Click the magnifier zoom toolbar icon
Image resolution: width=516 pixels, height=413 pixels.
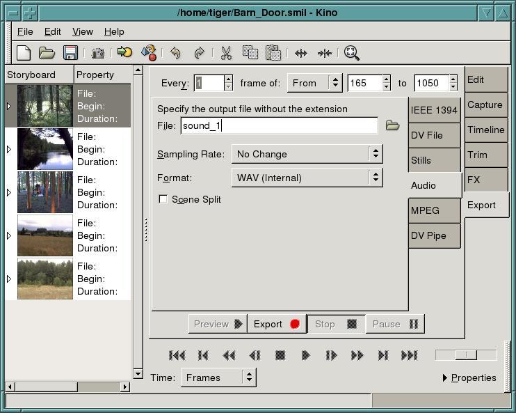tap(351, 53)
